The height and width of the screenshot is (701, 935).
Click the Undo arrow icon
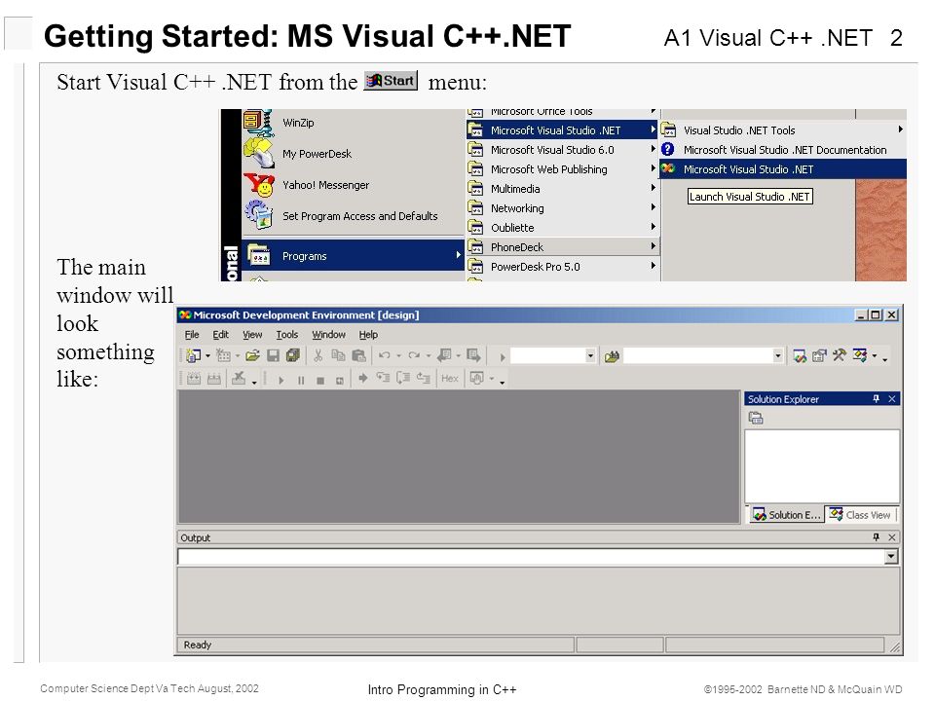click(385, 356)
